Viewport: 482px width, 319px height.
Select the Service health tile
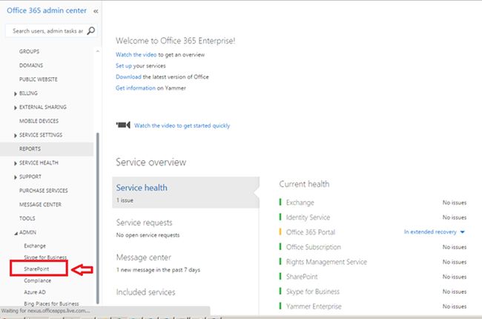[185, 192]
